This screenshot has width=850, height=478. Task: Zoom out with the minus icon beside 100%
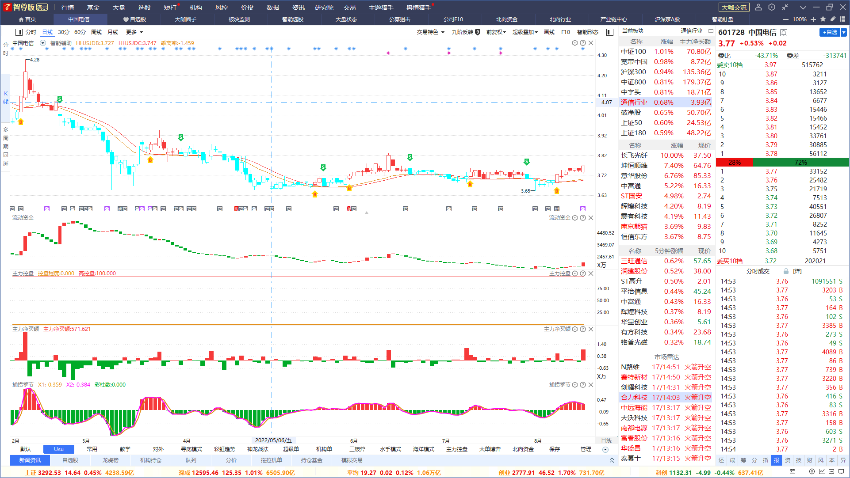pyautogui.click(x=786, y=19)
